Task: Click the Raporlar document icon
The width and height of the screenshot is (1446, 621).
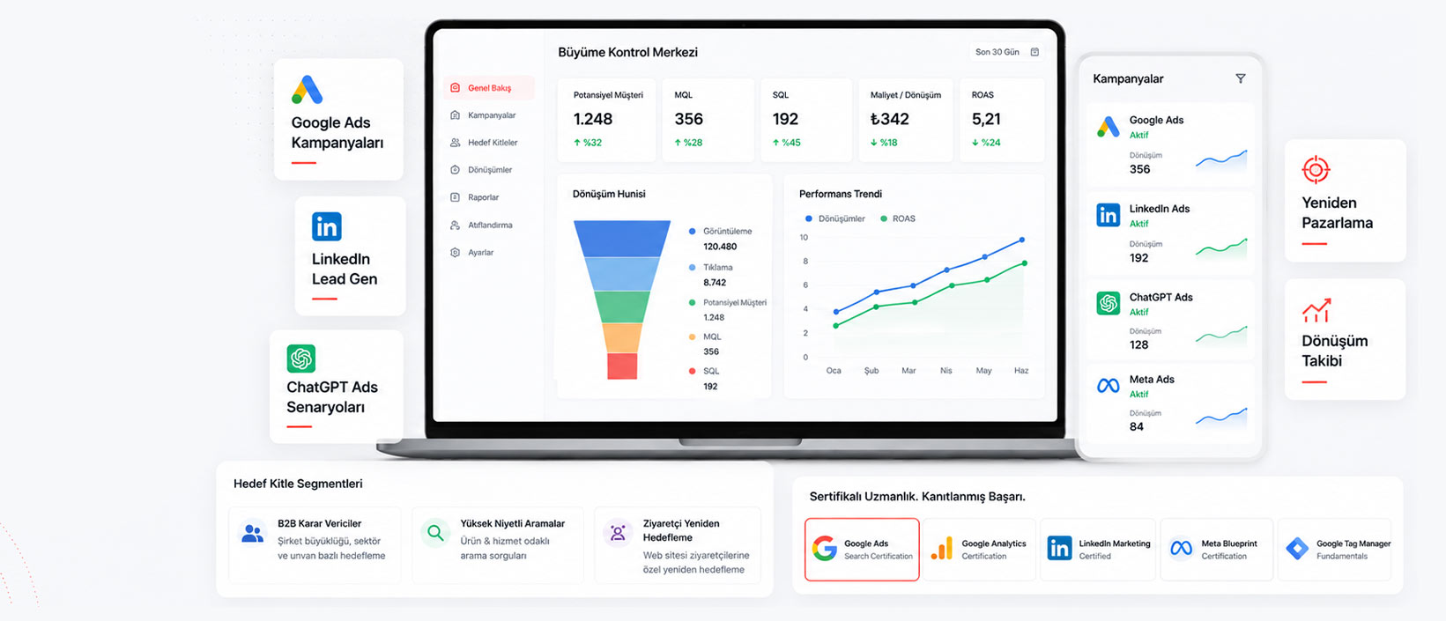Action: 456,197
